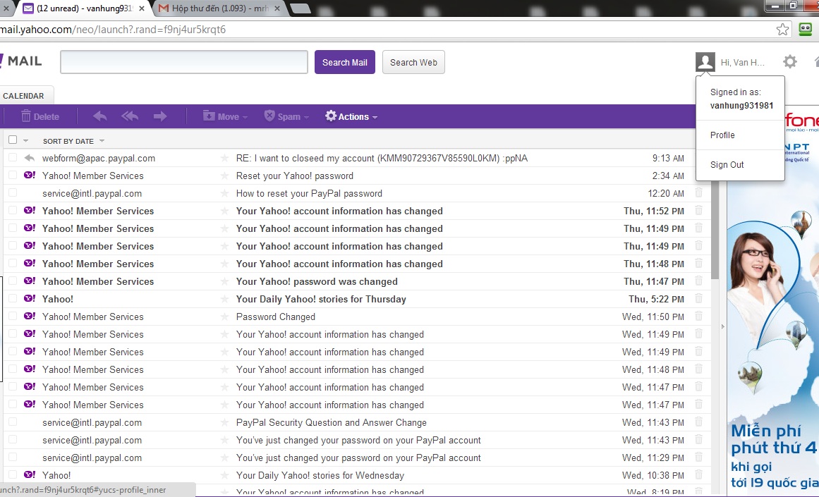This screenshot has height=497, width=819.
Task: Delete the Wed 10:38 PM message via trash icon
Action: coord(699,475)
